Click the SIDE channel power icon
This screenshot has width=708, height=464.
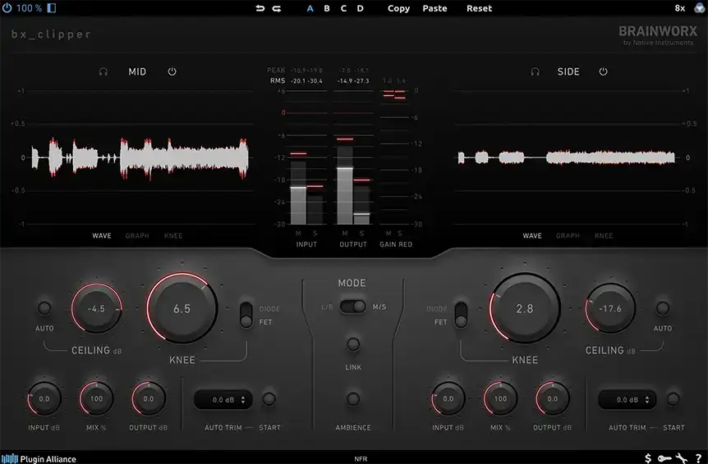[603, 72]
